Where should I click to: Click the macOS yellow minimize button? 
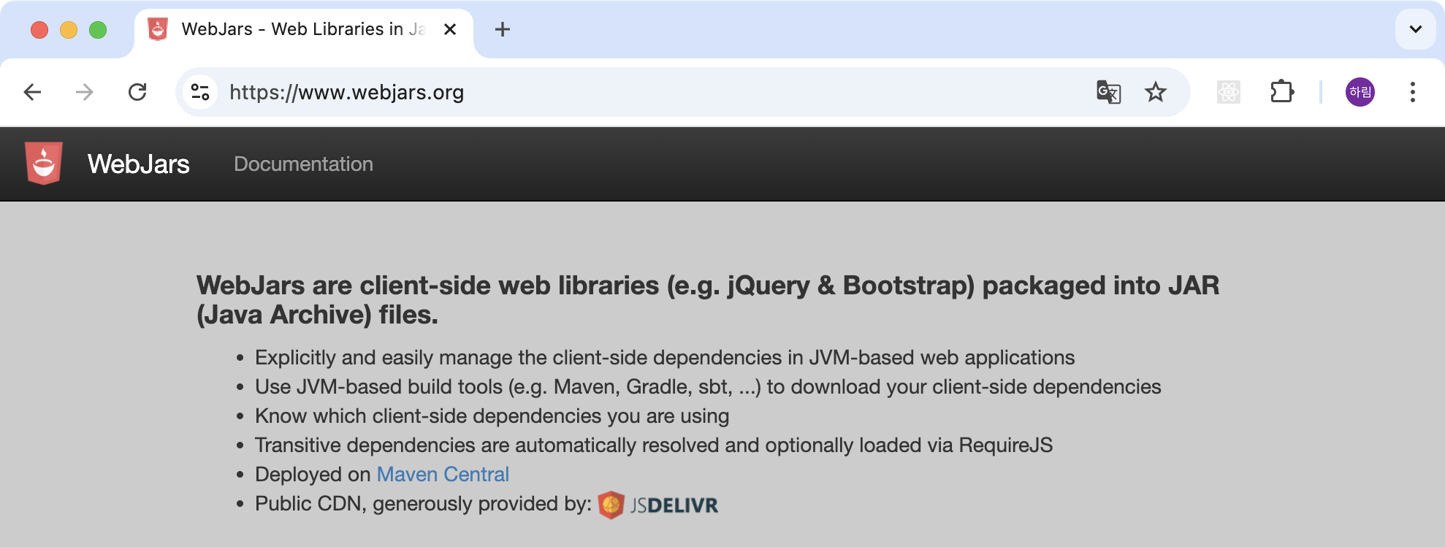click(69, 29)
